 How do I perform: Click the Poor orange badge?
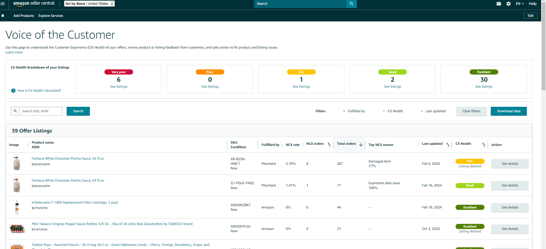(x=210, y=72)
